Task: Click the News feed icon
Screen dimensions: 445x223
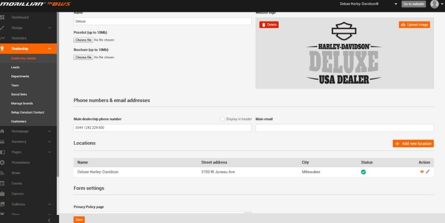Action: pos(3,173)
